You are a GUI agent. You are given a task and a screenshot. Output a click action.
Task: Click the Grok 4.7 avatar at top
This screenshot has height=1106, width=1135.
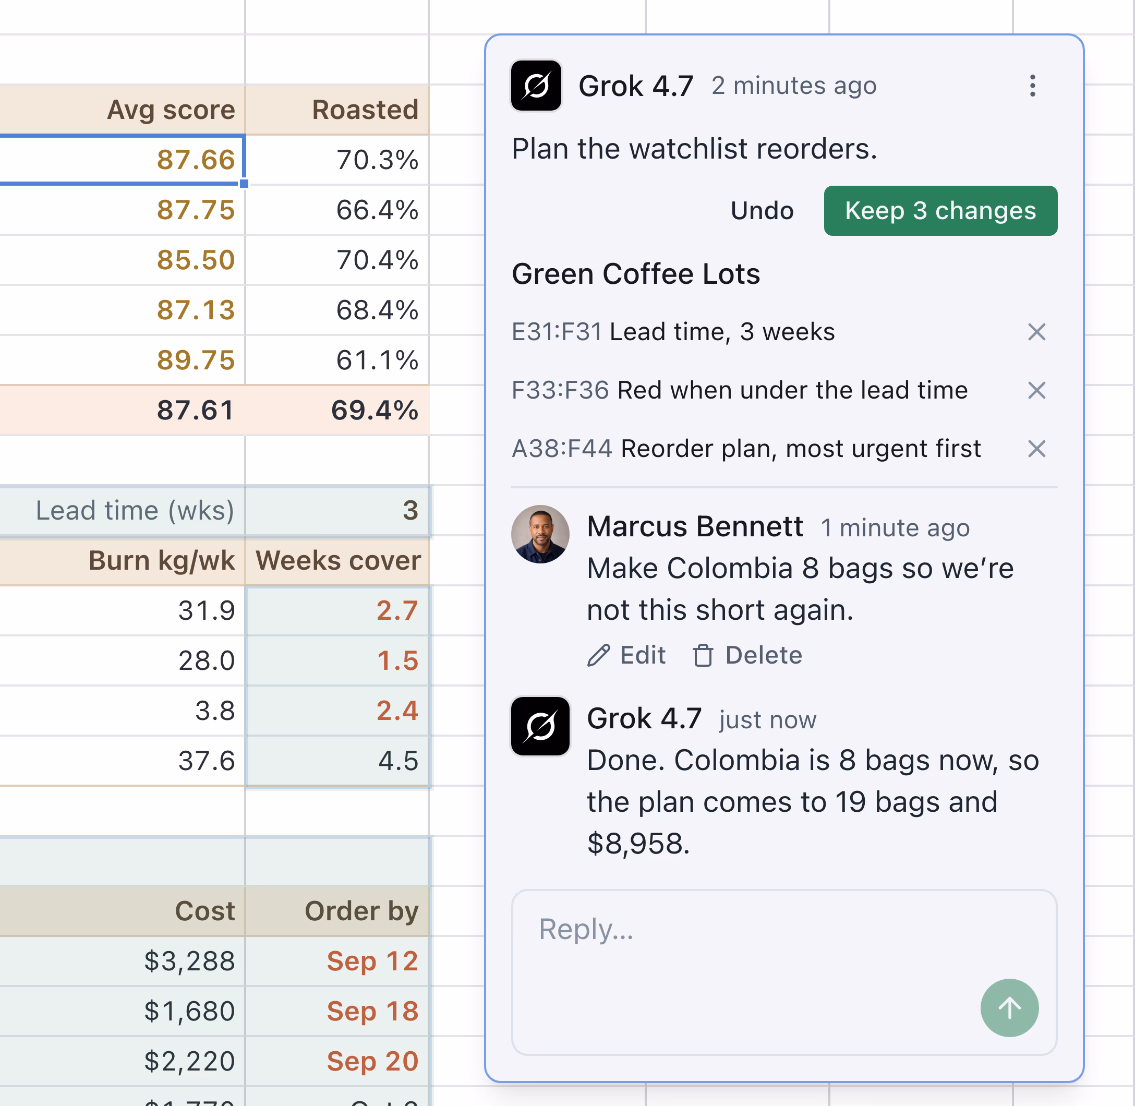[536, 86]
